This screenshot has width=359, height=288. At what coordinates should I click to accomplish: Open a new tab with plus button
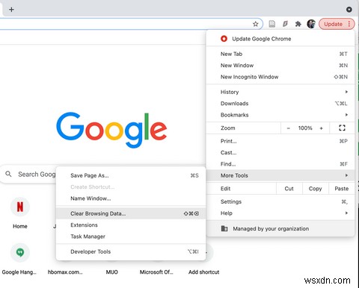click(11, 10)
